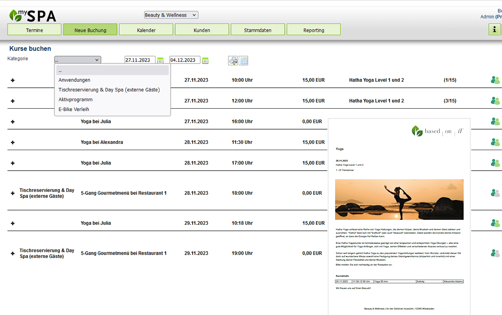
Task: Open the calendar picker for the 04.12.2023 end date
Action: pos(205,60)
